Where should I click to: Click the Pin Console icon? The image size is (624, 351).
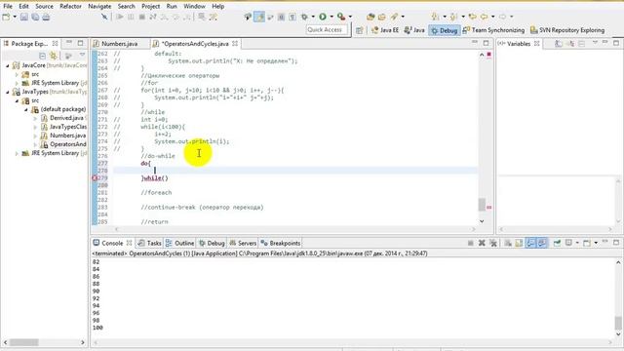pos(557,243)
